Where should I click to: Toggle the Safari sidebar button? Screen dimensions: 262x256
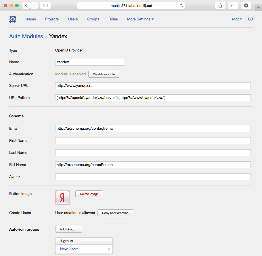tap(45, 5)
